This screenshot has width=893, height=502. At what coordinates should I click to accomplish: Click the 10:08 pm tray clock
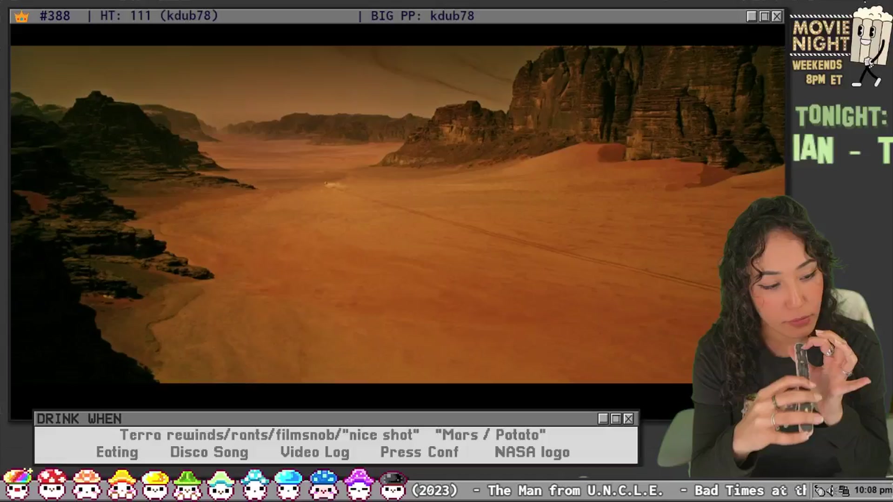point(873,490)
